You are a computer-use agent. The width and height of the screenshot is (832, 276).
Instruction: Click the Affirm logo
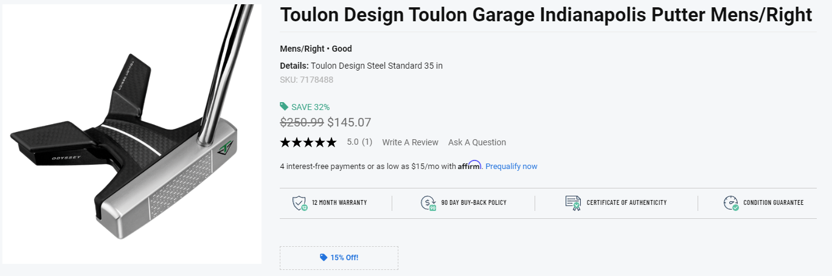(x=470, y=165)
